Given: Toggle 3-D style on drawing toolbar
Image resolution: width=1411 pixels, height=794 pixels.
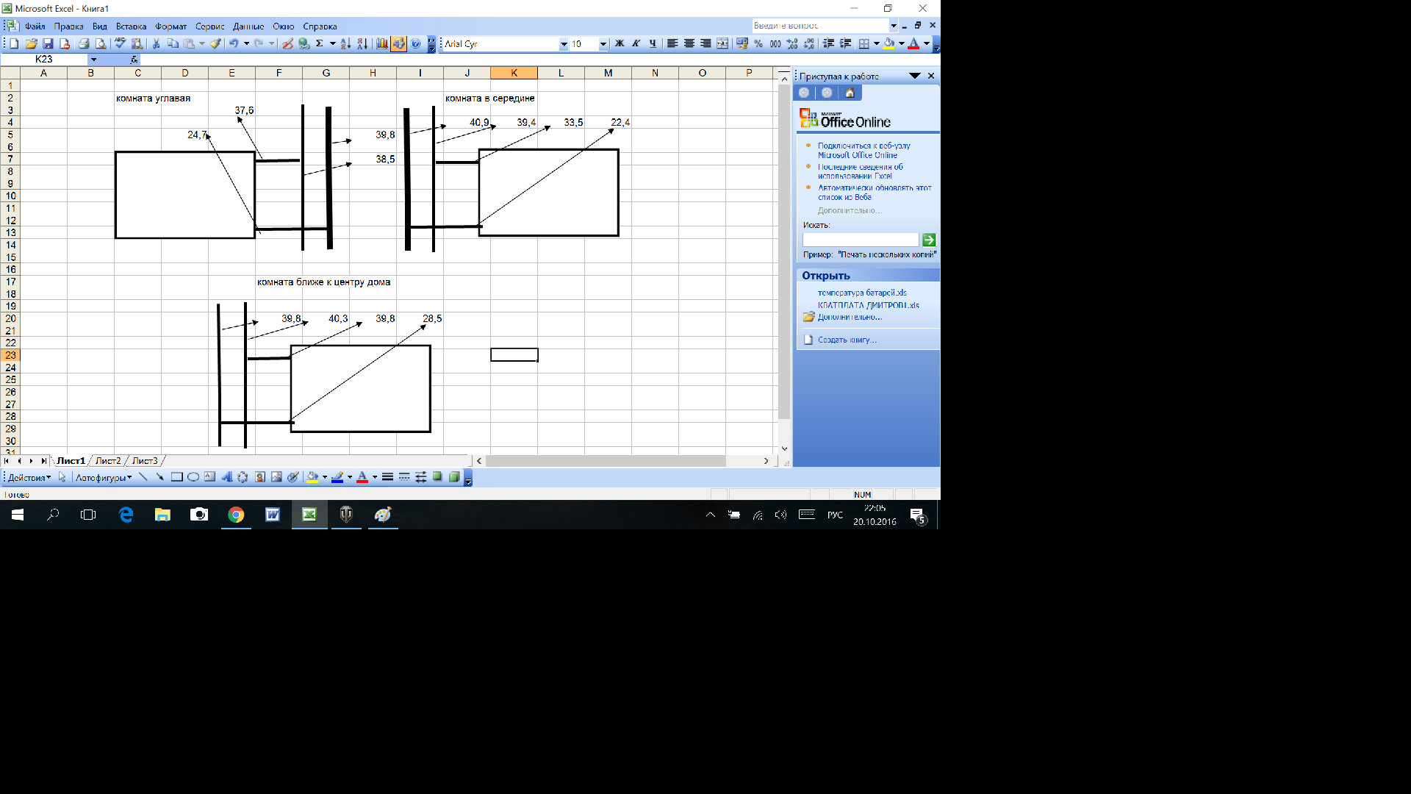Looking at the screenshot, I should (x=454, y=477).
